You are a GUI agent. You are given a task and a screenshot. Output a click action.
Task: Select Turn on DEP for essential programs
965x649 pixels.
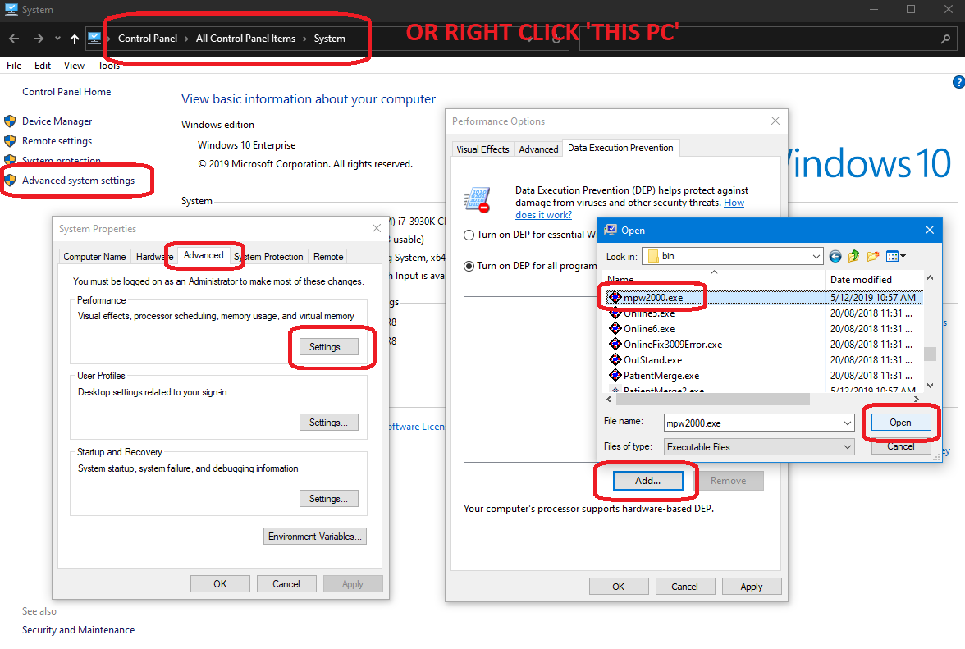click(469, 235)
